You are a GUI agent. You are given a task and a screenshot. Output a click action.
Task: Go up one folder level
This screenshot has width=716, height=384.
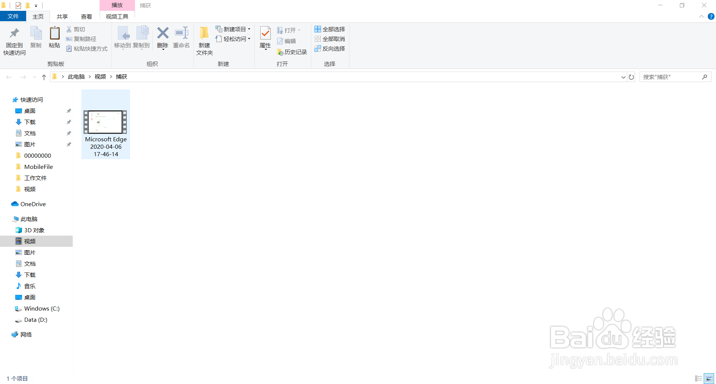44,77
